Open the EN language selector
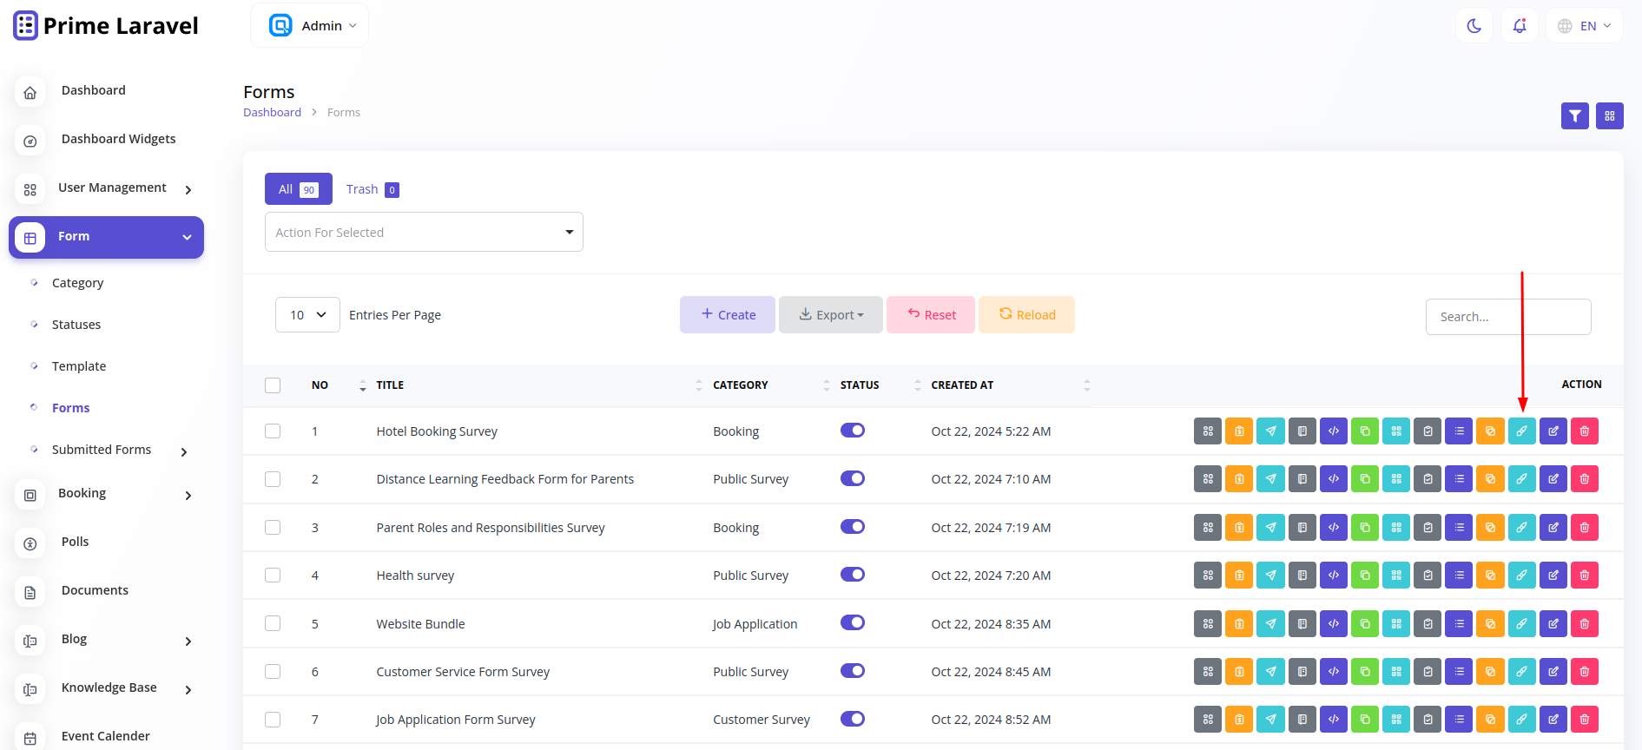Image resolution: width=1642 pixels, height=750 pixels. (1585, 26)
